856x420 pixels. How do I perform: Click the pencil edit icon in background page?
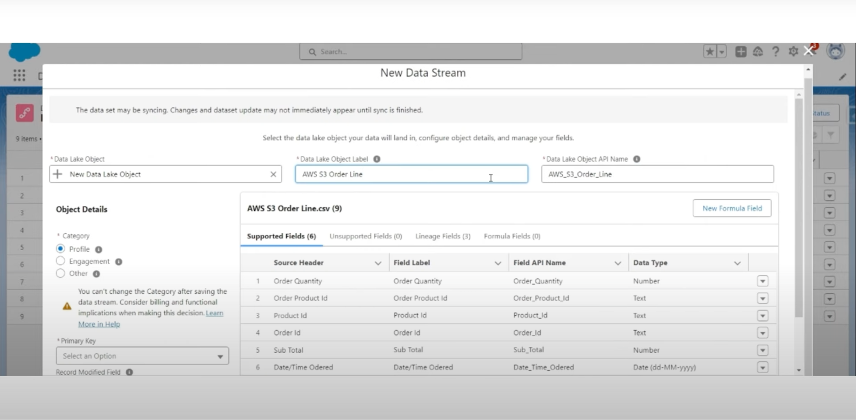pos(843,77)
